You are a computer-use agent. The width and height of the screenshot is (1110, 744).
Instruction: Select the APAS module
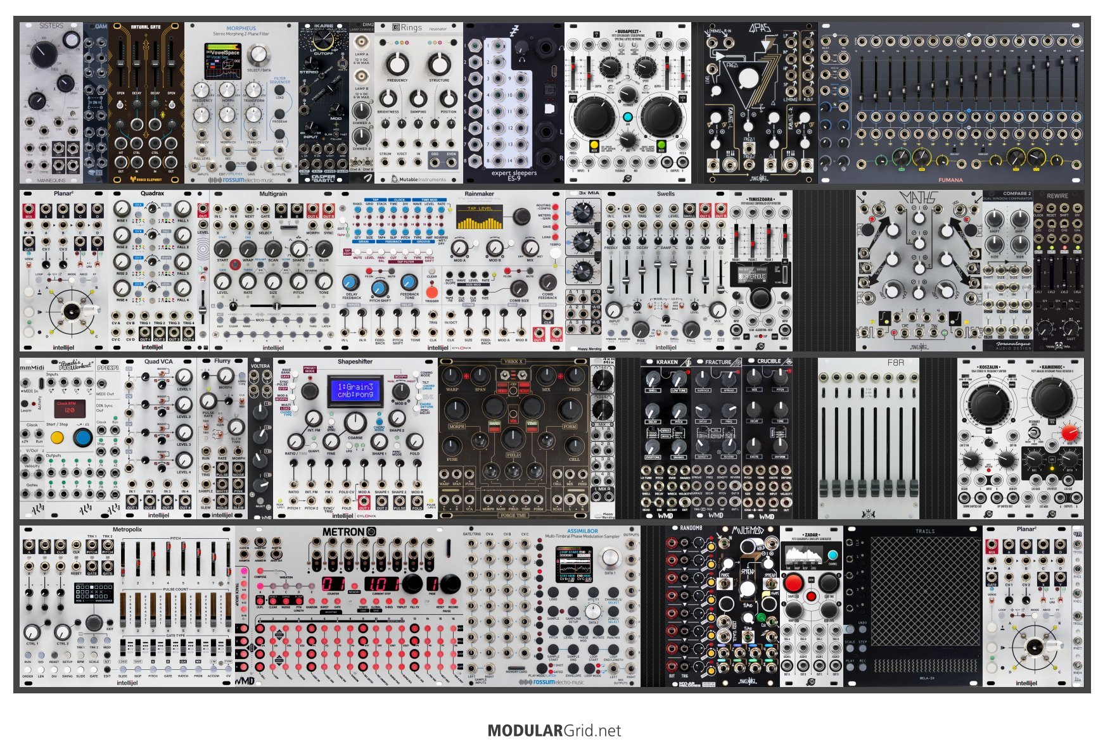pyautogui.click(x=760, y=103)
